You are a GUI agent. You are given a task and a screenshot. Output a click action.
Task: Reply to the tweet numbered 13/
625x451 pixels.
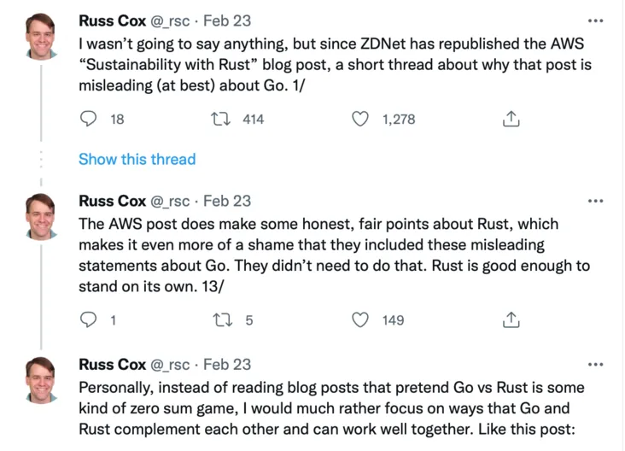coord(89,319)
